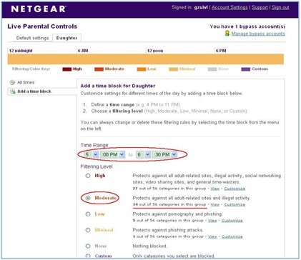Viewport: 301px width, 260px height.
Task: View categories for the Minimal level
Action: [212, 236]
